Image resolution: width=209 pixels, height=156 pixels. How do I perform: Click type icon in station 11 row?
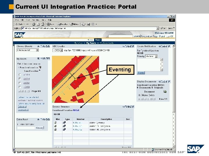64,126
